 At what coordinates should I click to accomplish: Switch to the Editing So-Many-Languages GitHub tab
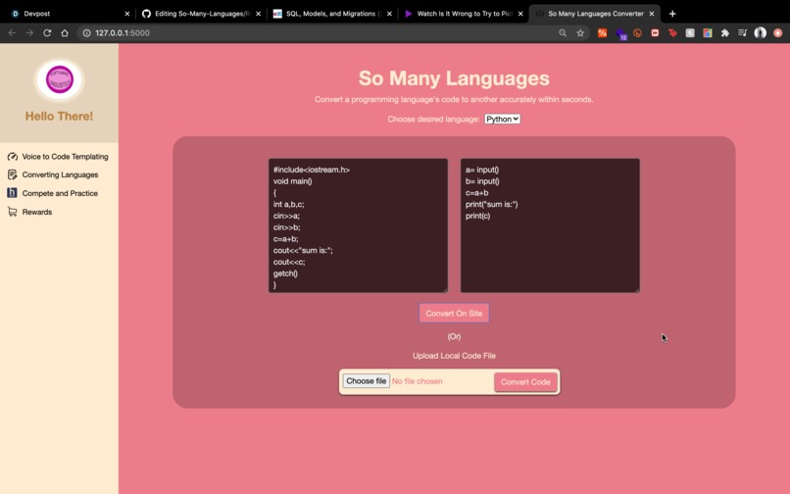[202, 14]
